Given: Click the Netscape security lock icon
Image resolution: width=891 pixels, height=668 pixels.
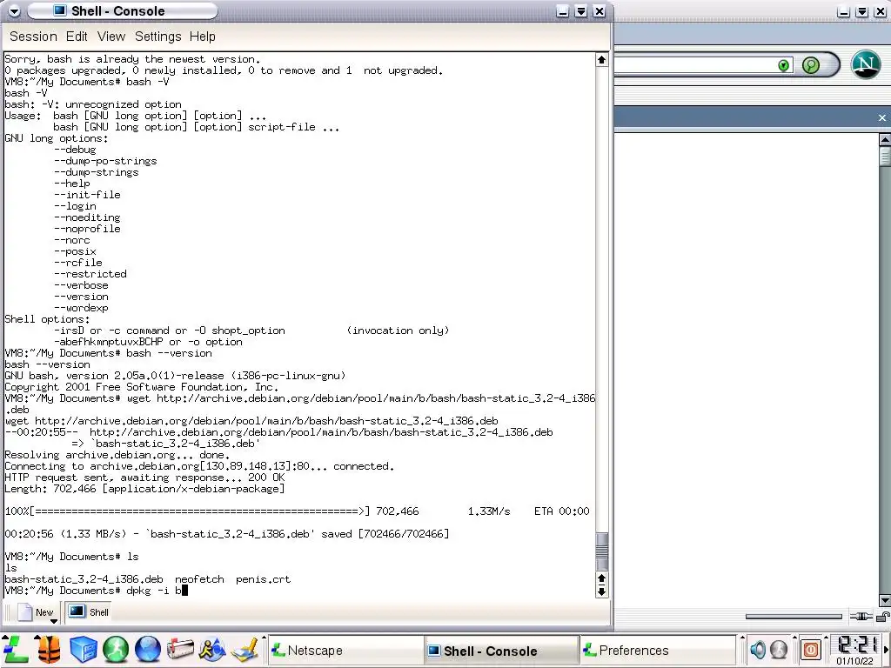Looking at the screenshot, I should [x=883, y=617].
